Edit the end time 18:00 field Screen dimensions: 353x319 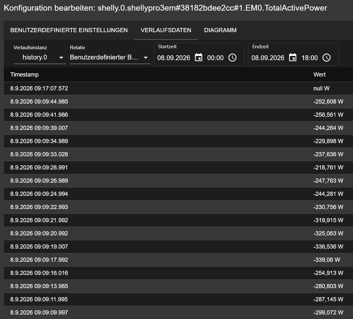pos(309,58)
